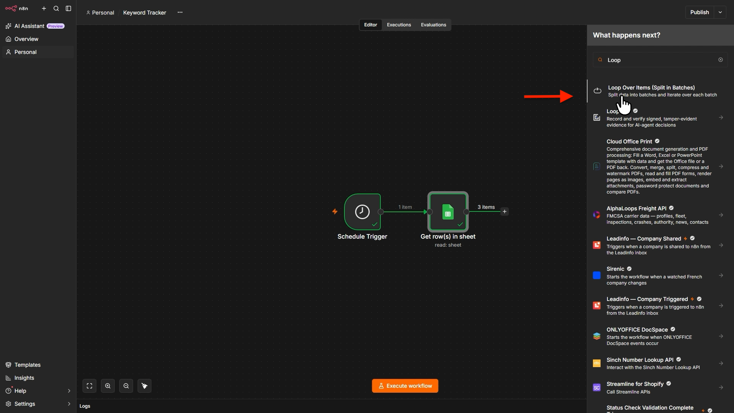Click Keyword Tracker workflow name
734x413 pixels.
pyautogui.click(x=145, y=13)
